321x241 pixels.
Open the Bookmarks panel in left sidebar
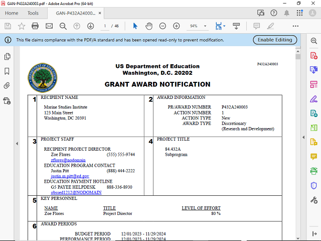pyautogui.click(x=7, y=71)
